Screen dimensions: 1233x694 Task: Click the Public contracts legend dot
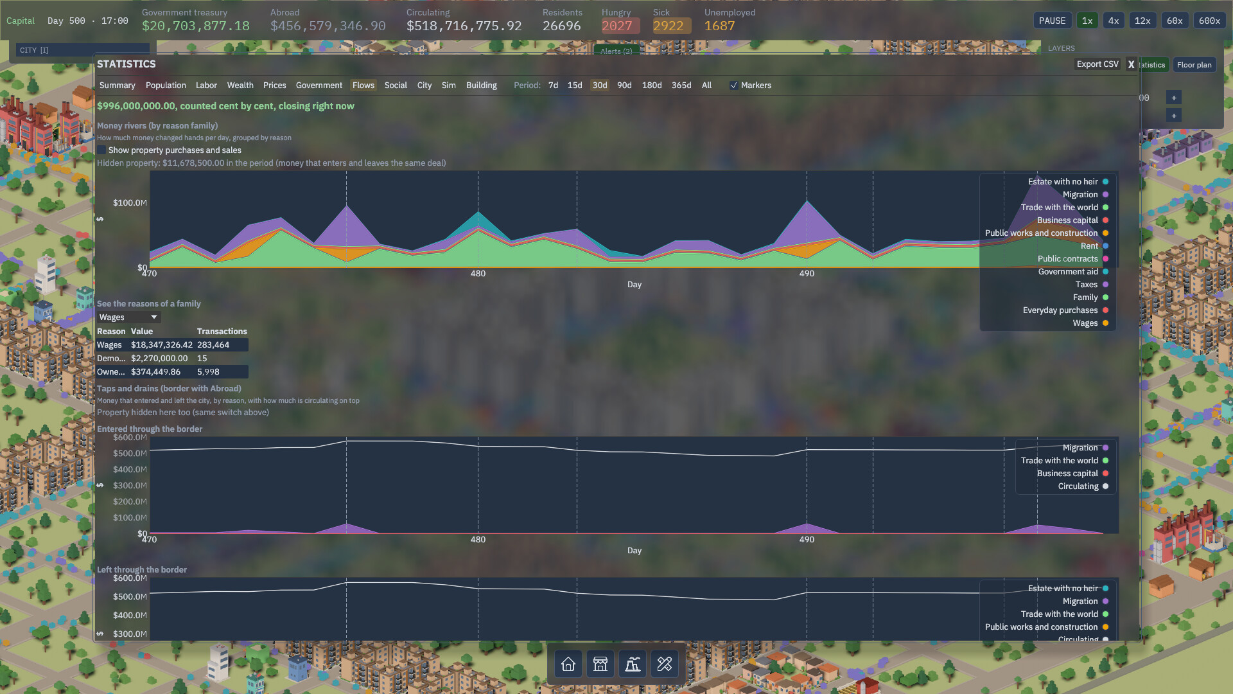coord(1105,259)
